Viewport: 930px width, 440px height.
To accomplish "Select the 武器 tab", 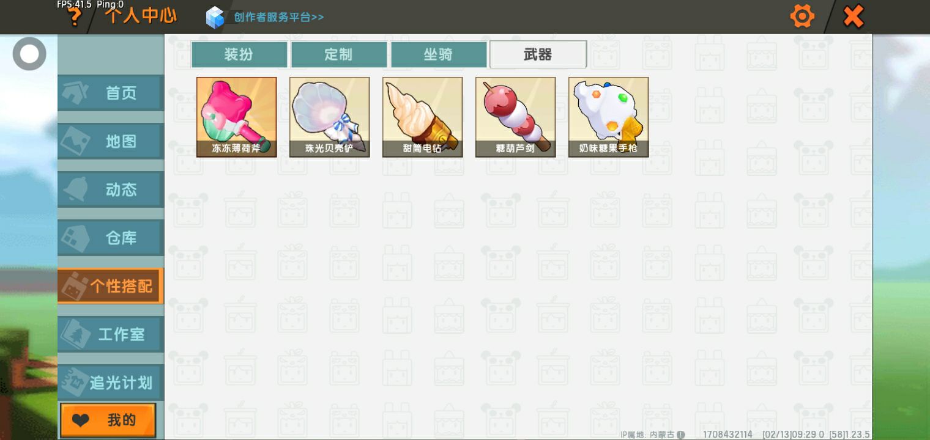I will 538,54.
